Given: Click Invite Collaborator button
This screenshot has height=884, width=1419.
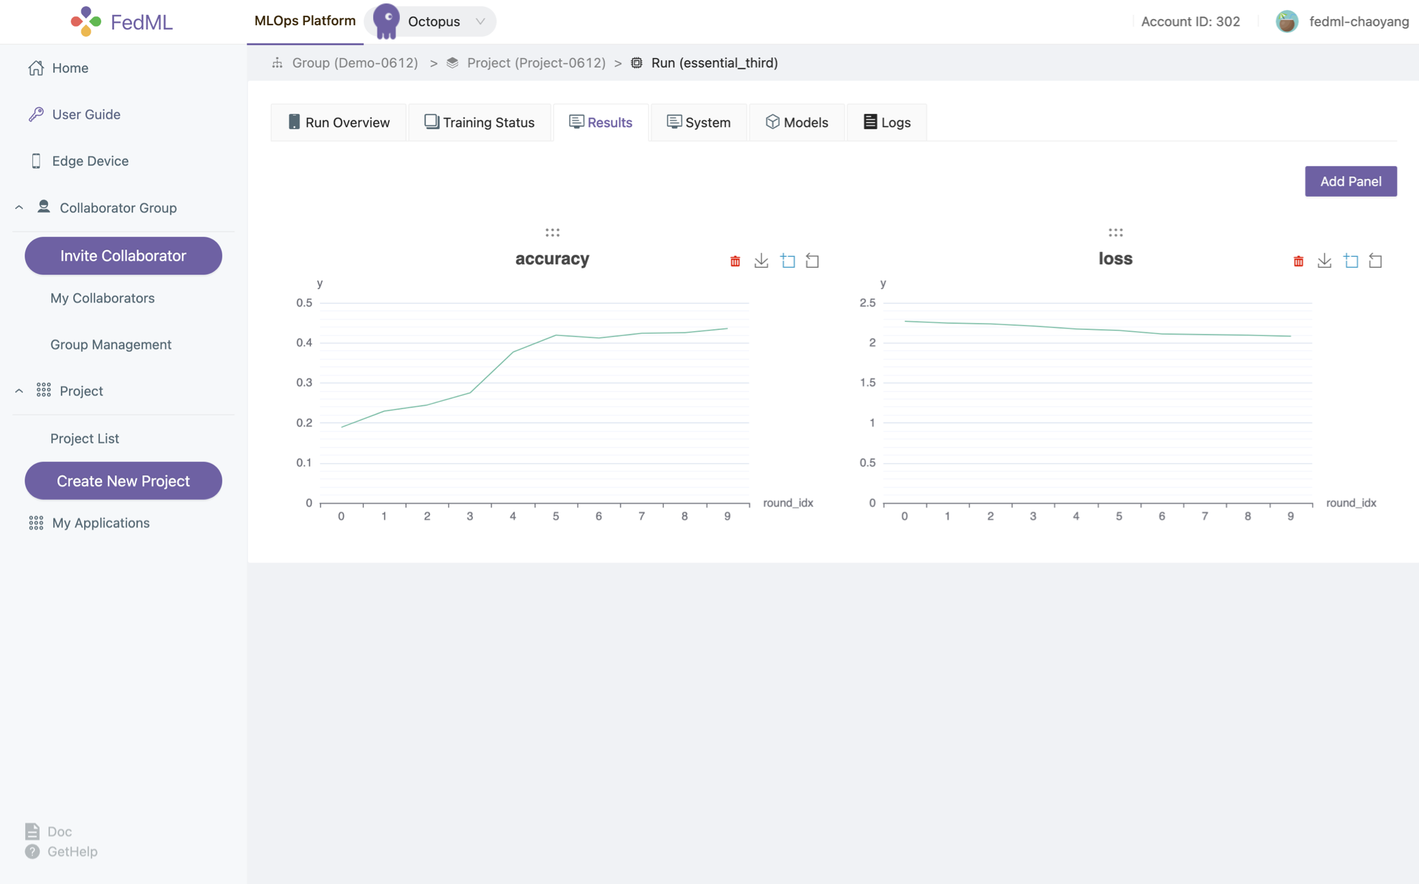Looking at the screenshot, I should tap(123, 255).
